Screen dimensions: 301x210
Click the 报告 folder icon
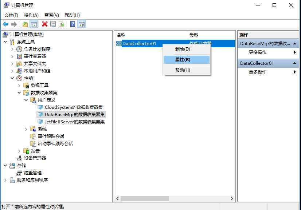click(x=26, y=151)
